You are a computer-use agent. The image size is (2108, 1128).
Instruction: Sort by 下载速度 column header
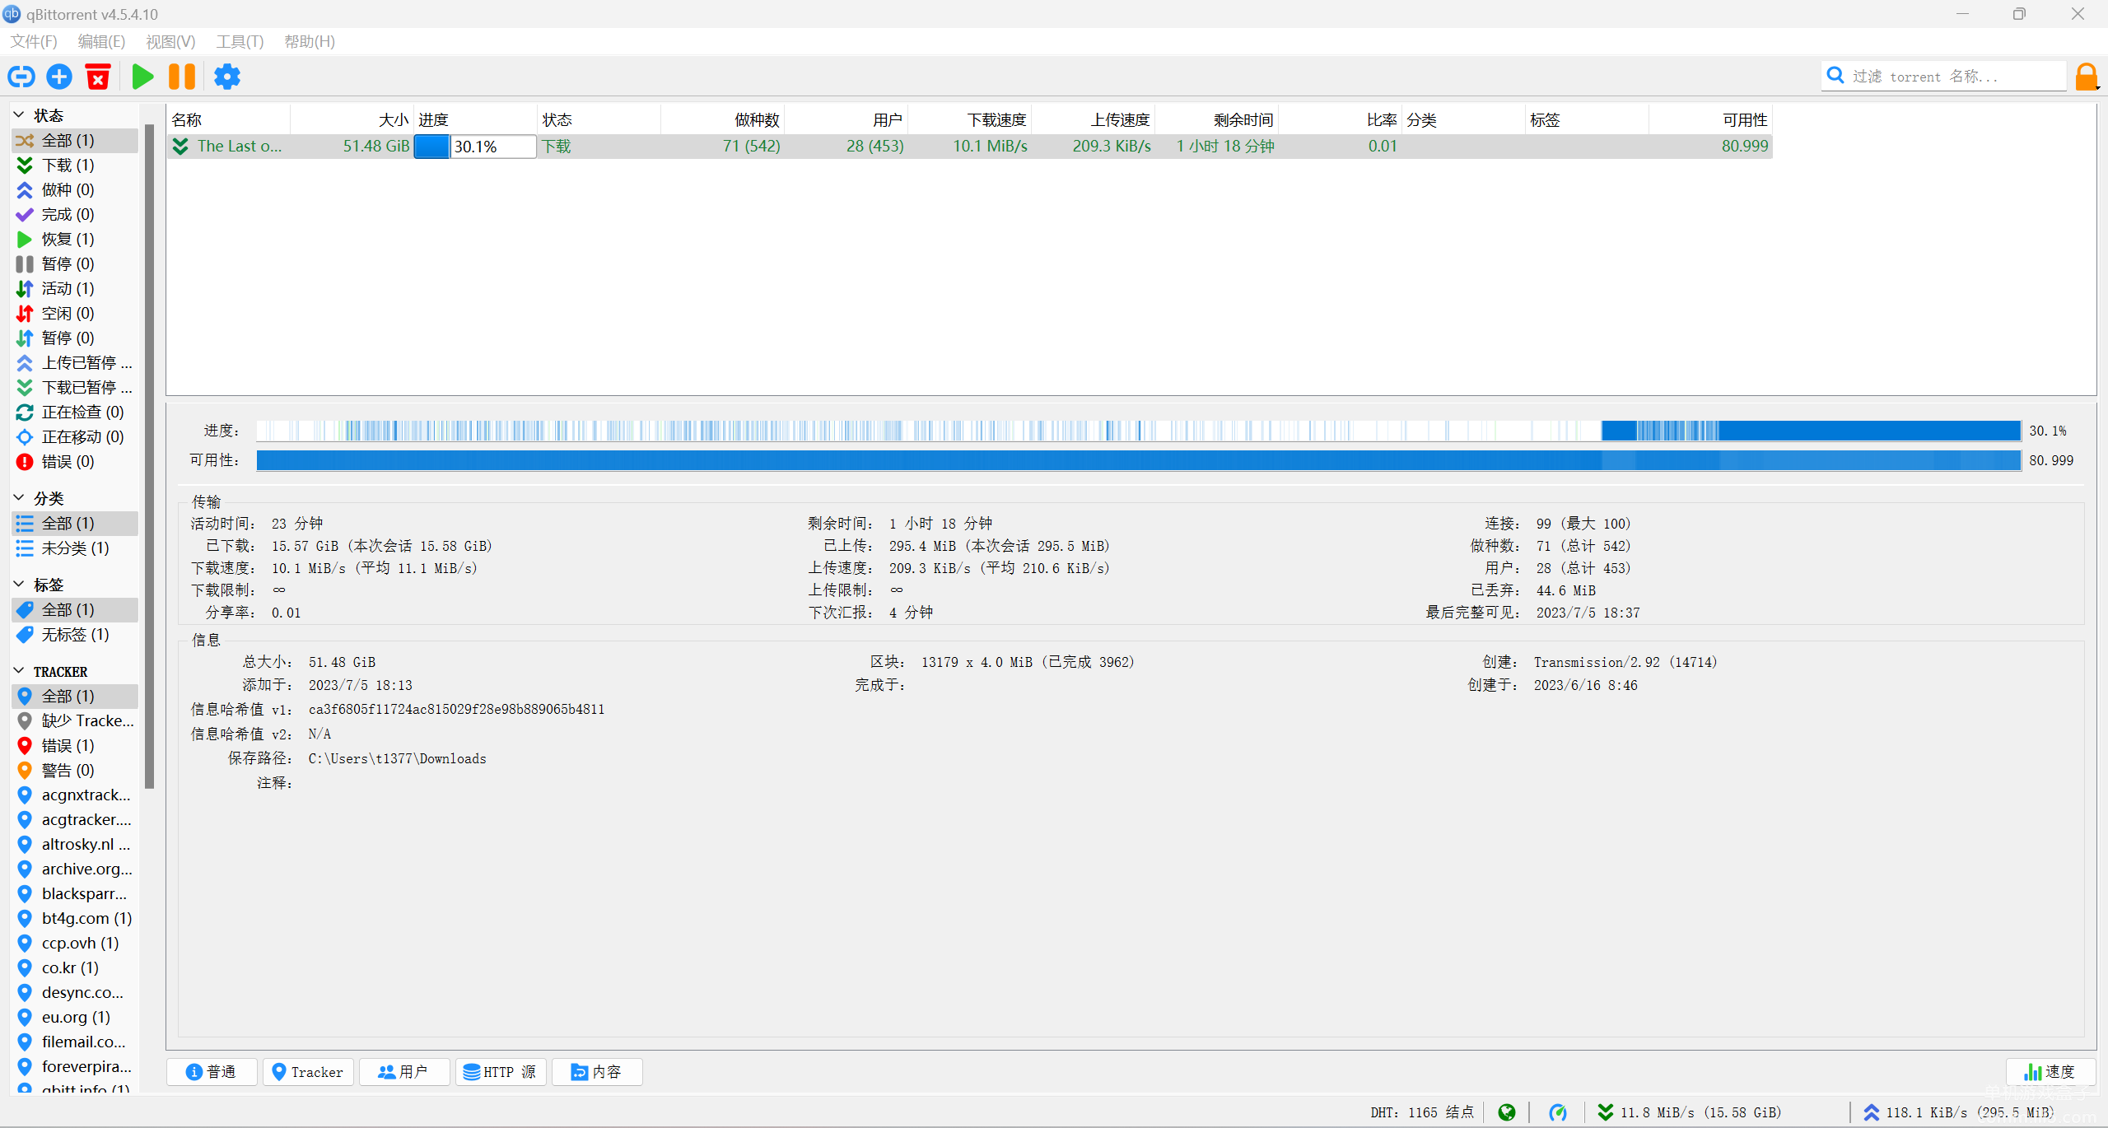(969, 119)
